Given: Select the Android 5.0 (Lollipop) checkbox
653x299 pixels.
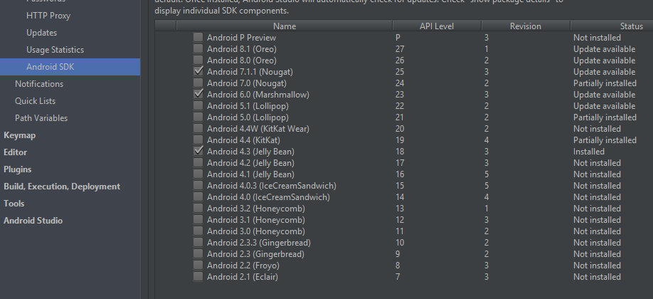Looking at the screenshot, I should (x=198, y=117).
